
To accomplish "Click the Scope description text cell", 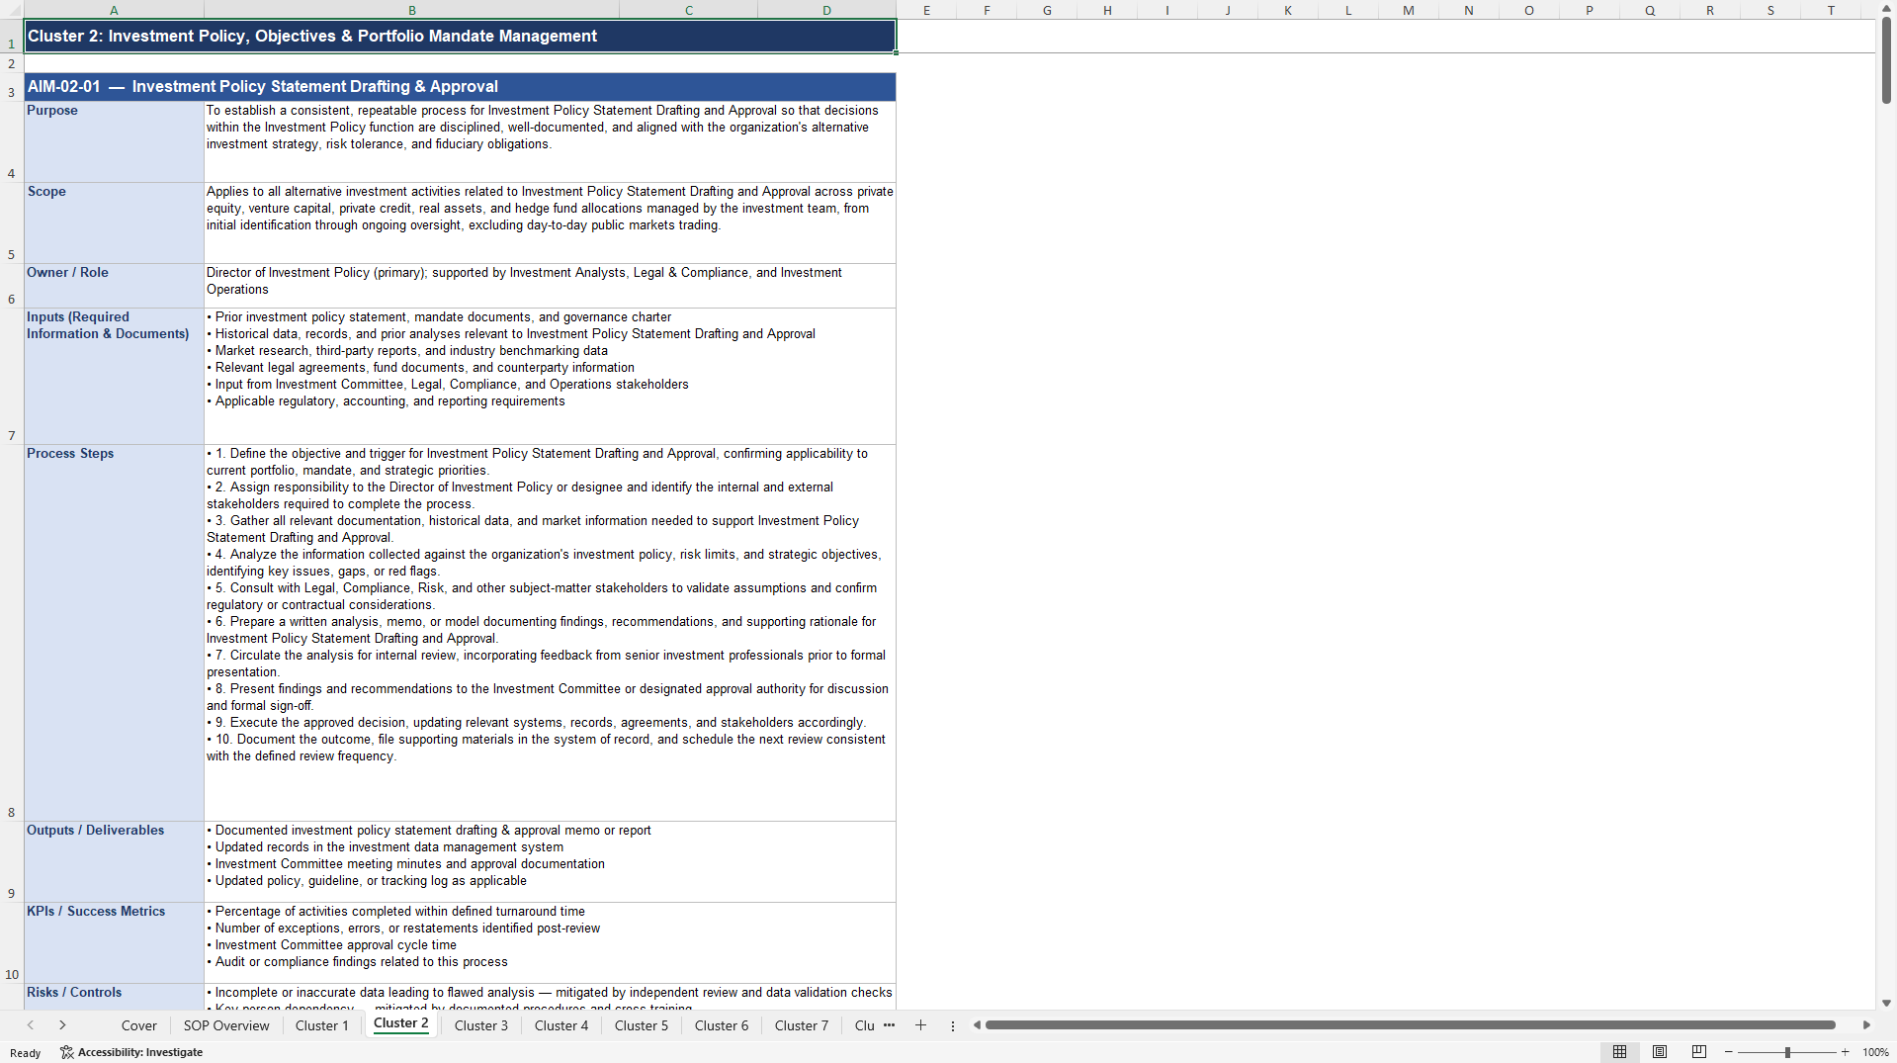I will point(550,222).
